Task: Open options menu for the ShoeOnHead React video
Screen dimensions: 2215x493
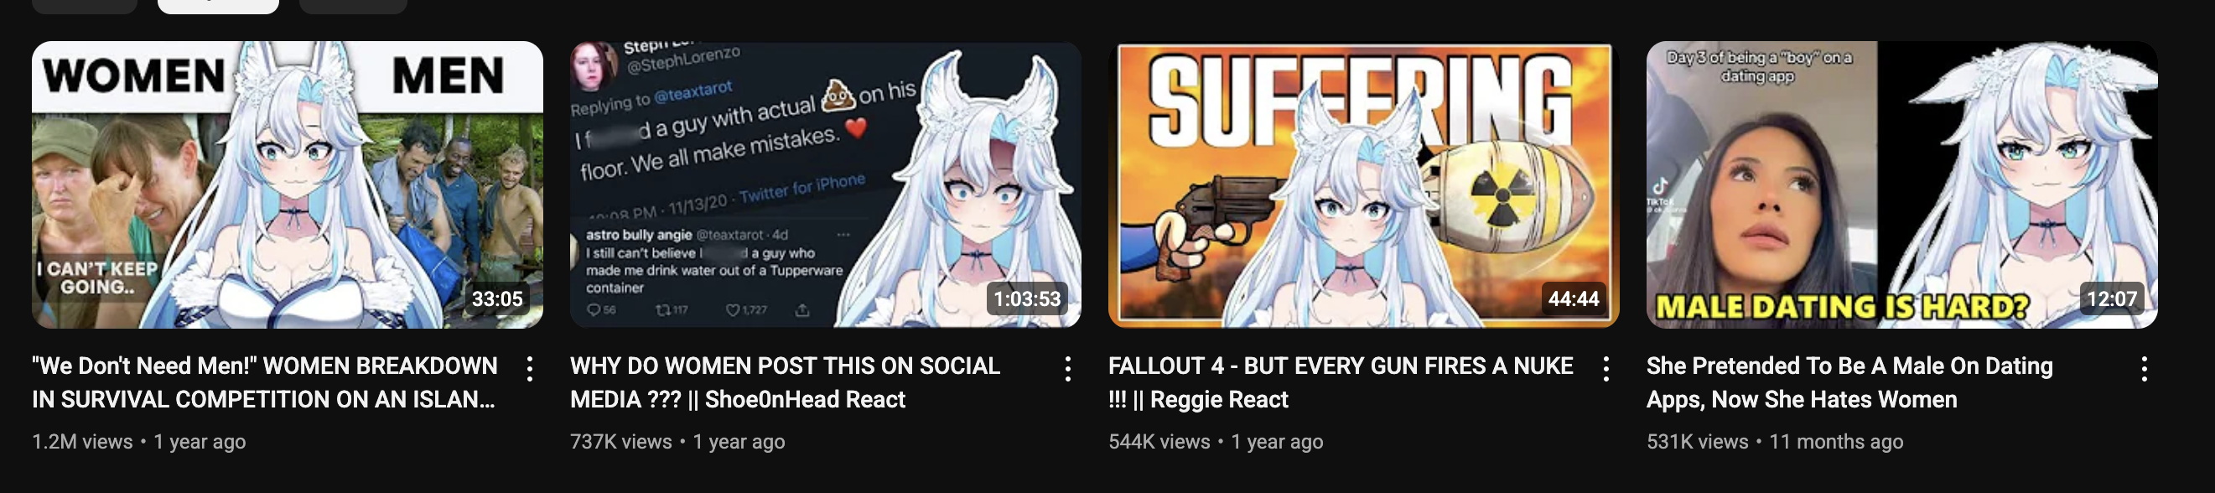Action: (1068, 369)
